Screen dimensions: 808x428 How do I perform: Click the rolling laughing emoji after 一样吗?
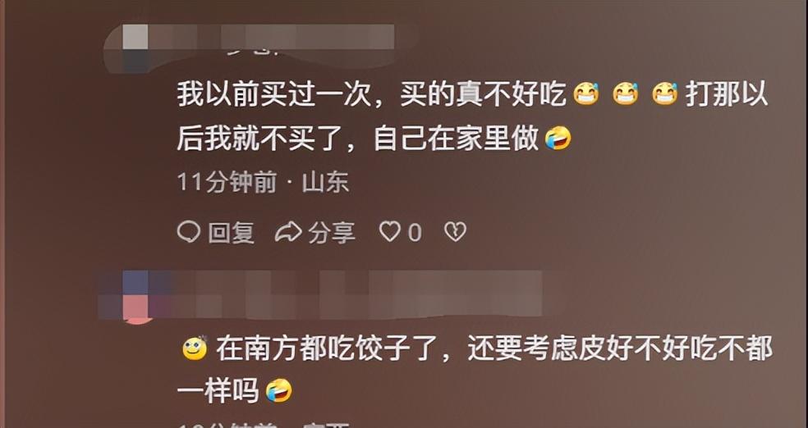pos(279,392)
